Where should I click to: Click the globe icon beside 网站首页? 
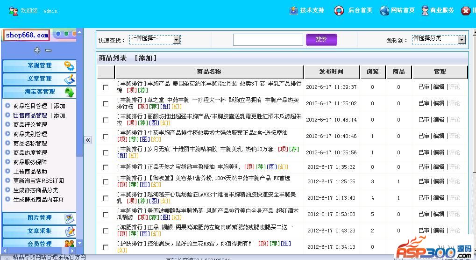[384, 10]
